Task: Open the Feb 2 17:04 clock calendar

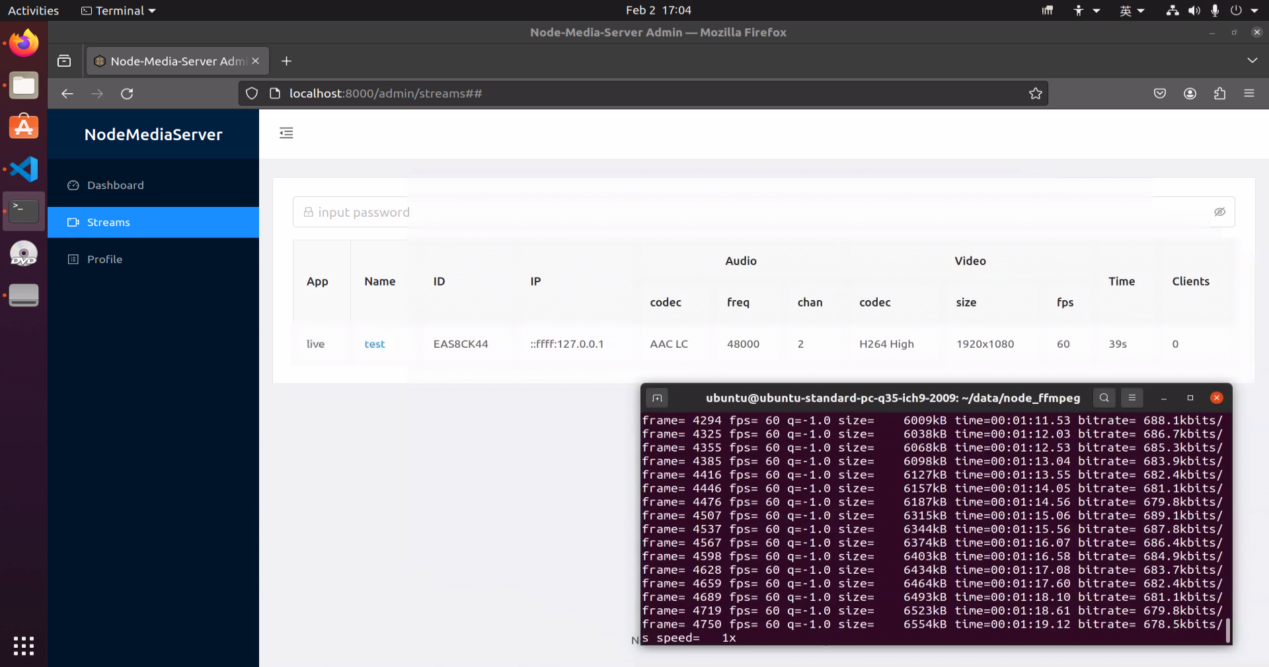Action: [x=658, y=11]
